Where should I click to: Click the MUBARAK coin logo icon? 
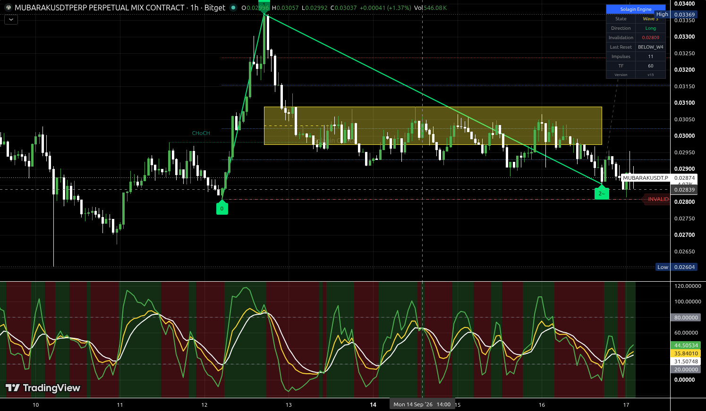click(x=8, y=8)
